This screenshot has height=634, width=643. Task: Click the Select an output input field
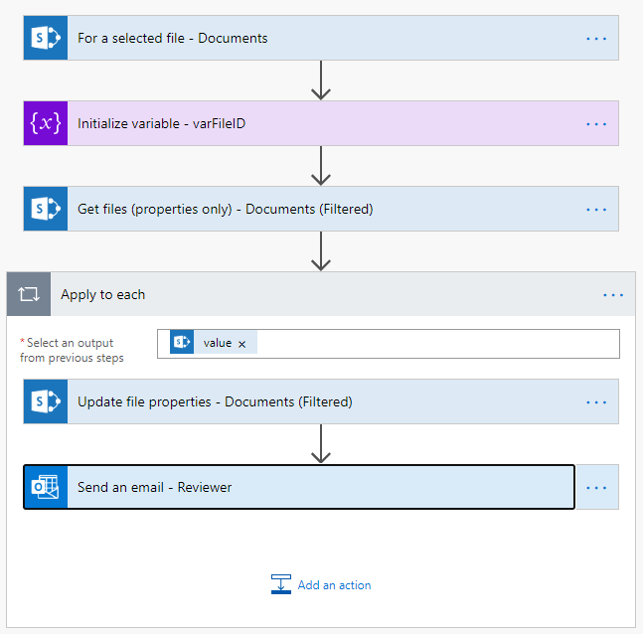pyautogui.click(x=437, y=343)
